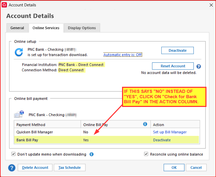Click the Delete Account button
The image size is (216, 177).
(x=35, y=168)
